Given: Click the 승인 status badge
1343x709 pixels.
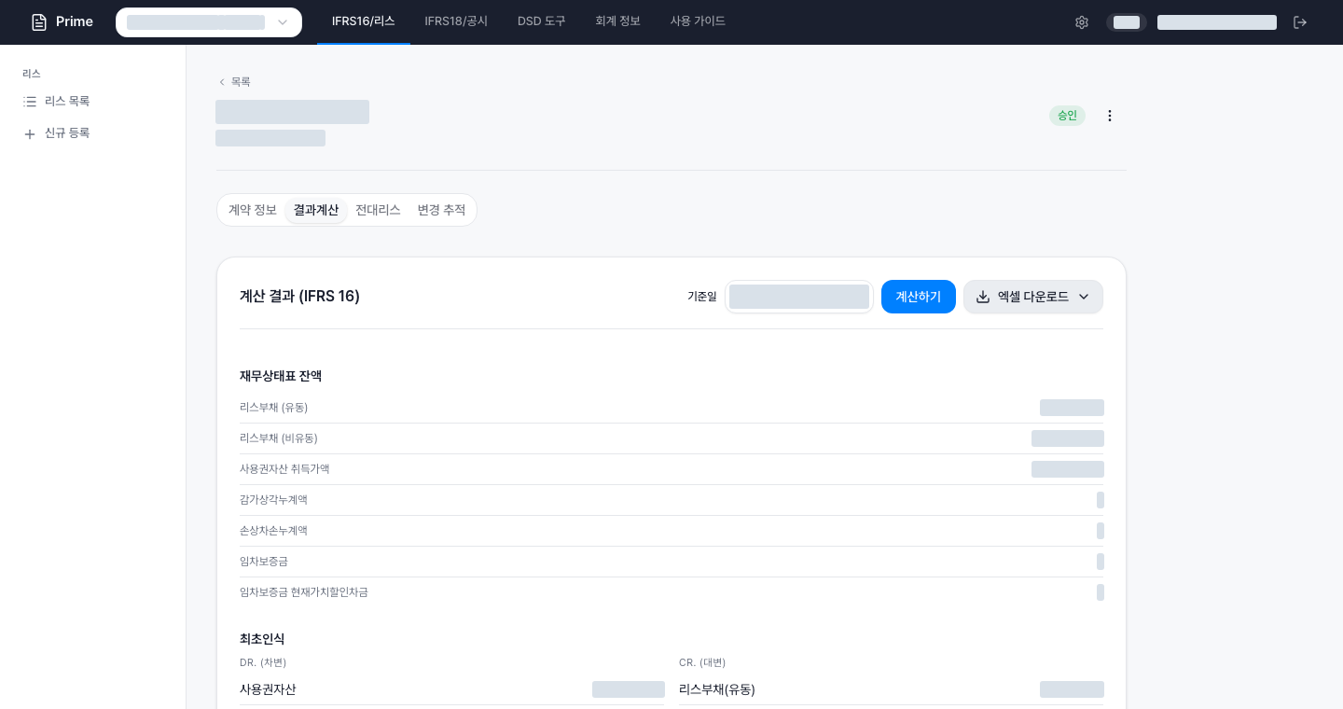Looking at the screenshot, I should click(1067, 116).
